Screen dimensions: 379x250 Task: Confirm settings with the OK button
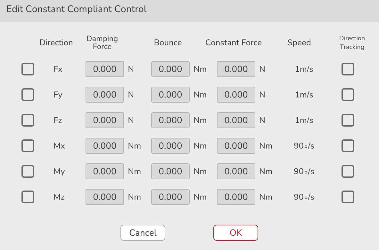point(236,233)
